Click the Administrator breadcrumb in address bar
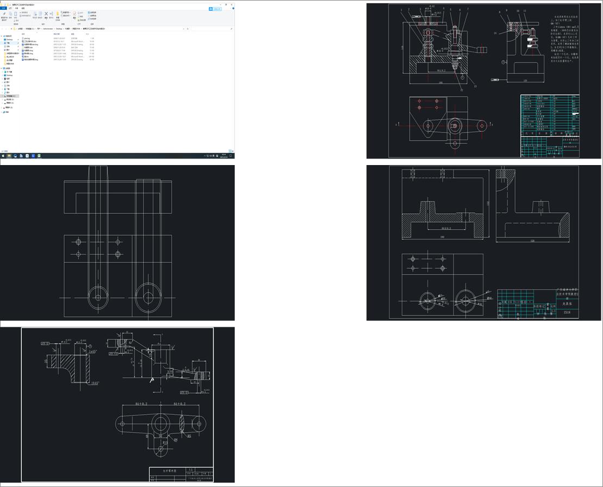This screenshot has width=603, height=487. point(48,29)
